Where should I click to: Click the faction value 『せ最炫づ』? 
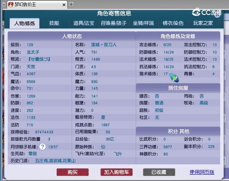point(39,59)
